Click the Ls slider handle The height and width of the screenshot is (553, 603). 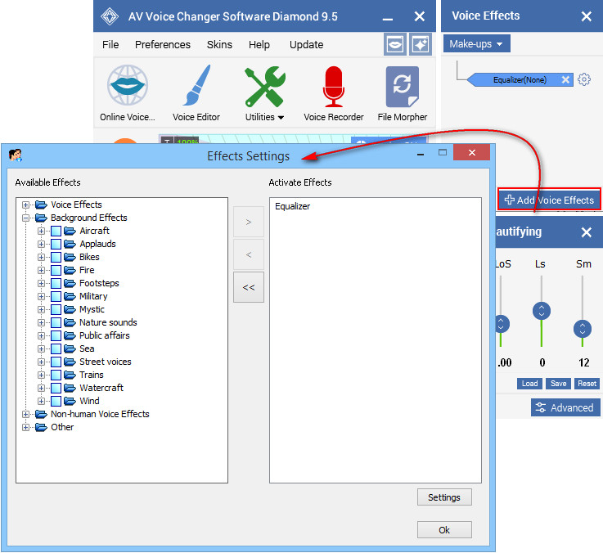tap(542, 311)
